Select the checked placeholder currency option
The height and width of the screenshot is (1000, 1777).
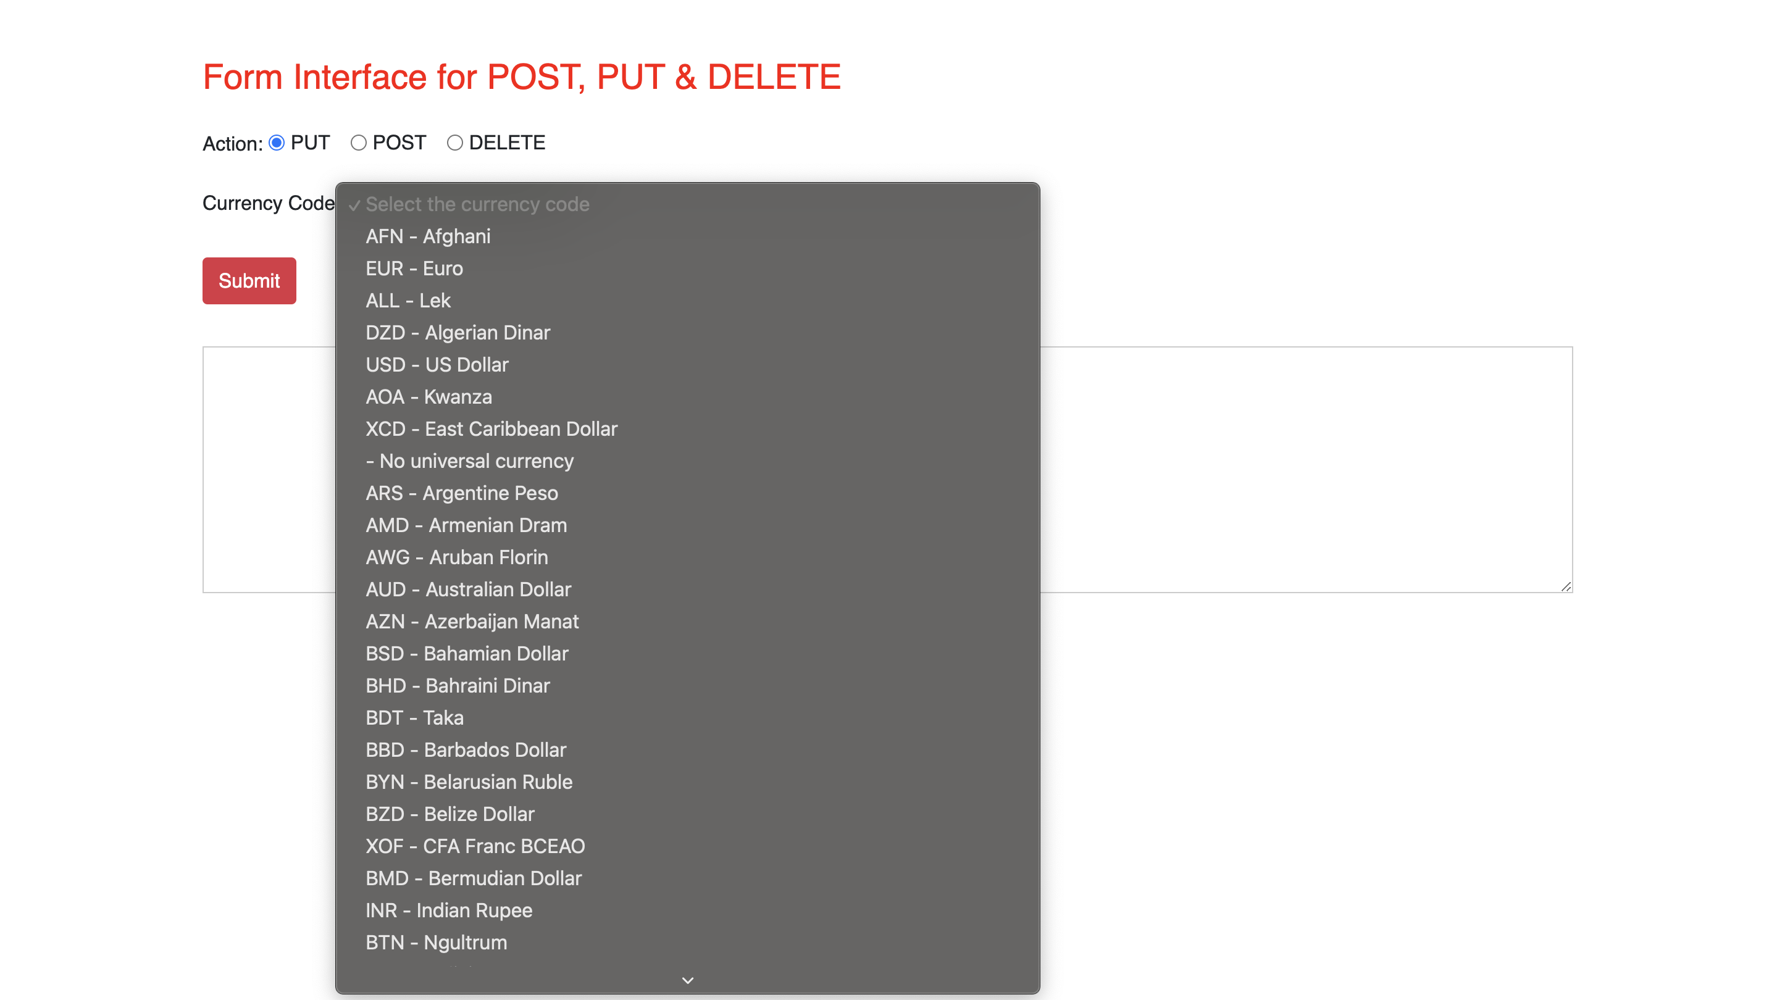(687, 204)
